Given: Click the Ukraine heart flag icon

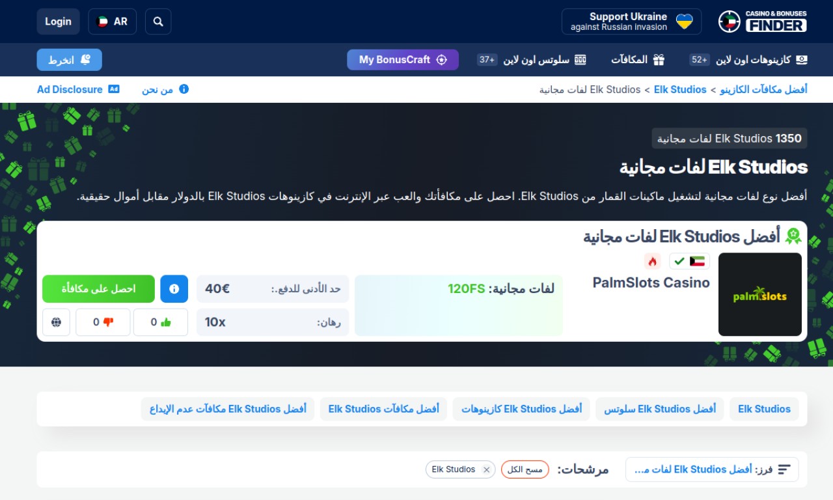Looking at the screenshot, I should [685, 21].
